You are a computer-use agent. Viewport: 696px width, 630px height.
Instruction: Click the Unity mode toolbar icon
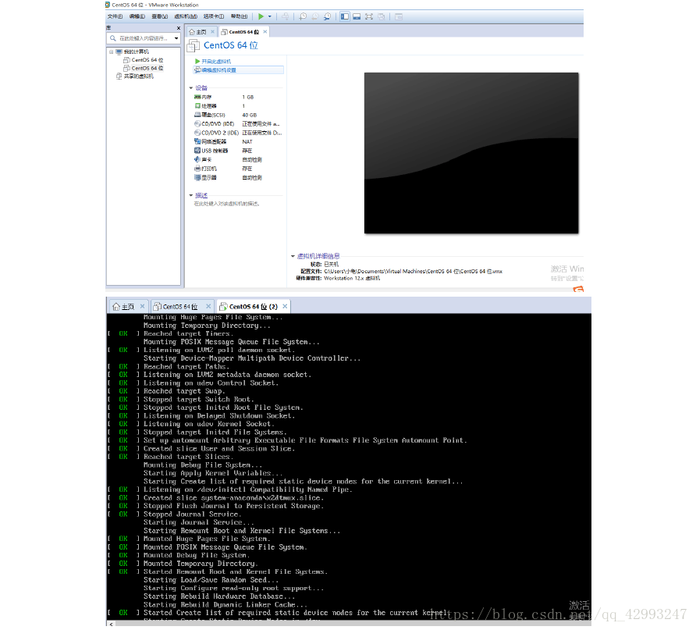382,16
